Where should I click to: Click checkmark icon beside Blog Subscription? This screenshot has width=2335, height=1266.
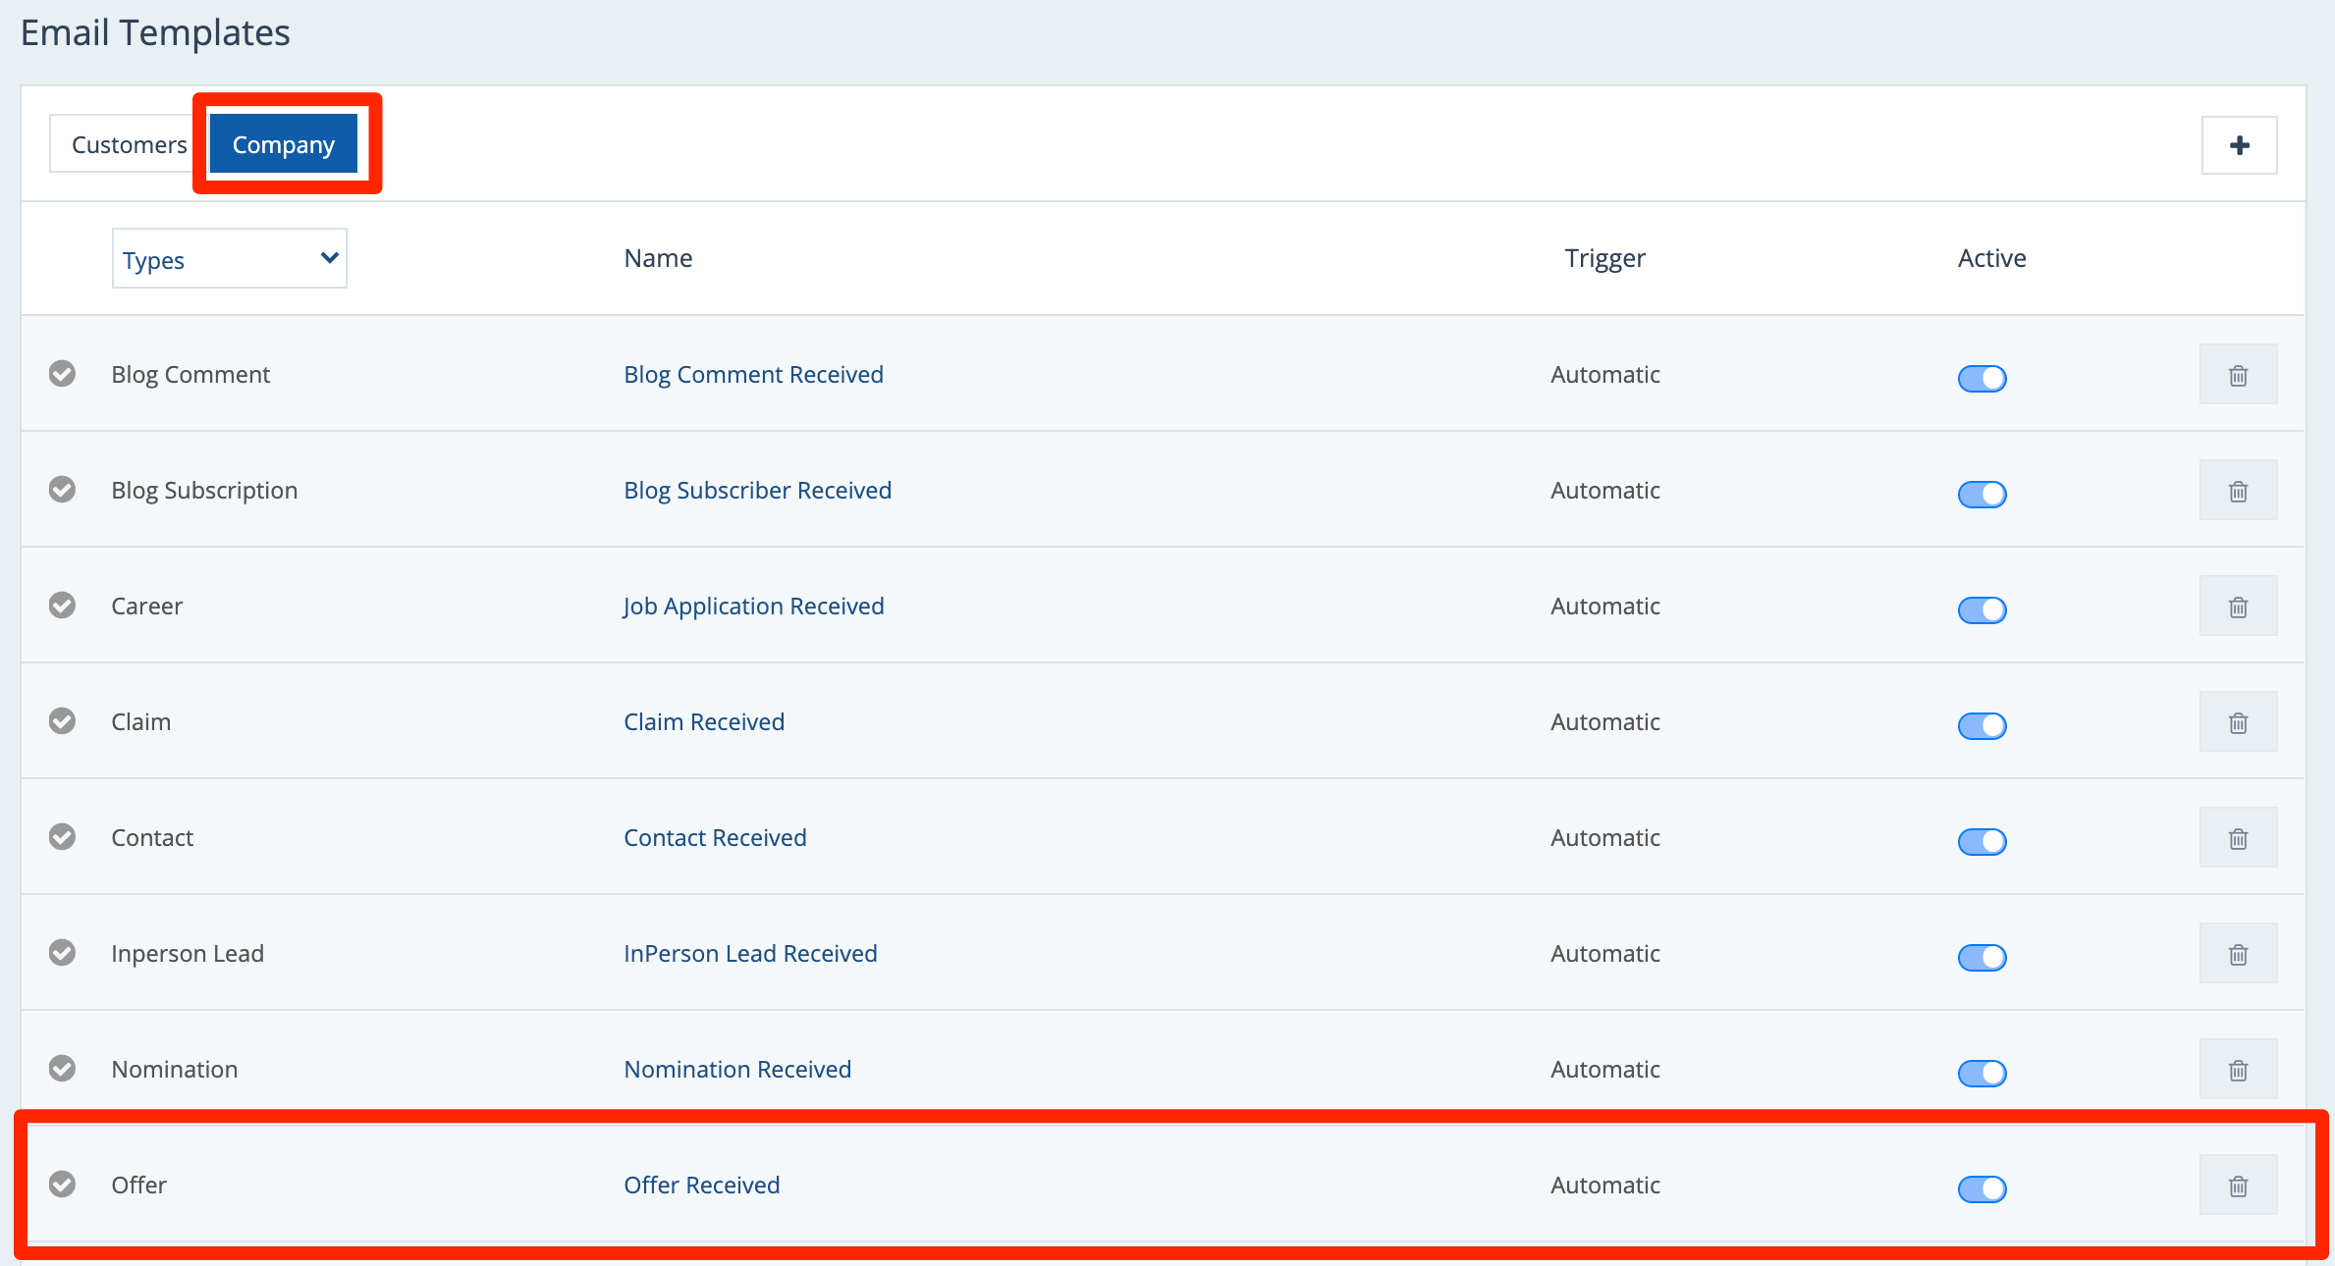click(63, 489)
